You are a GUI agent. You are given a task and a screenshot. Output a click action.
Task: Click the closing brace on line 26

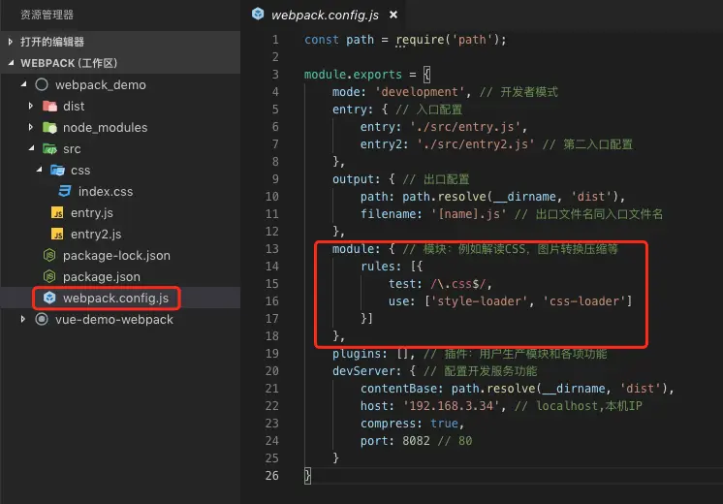(x=307, y=476)
